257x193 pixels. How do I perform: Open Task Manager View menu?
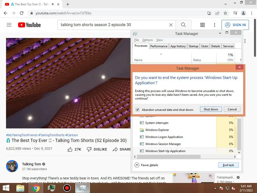pyautogui.click(x=159, y=40)
